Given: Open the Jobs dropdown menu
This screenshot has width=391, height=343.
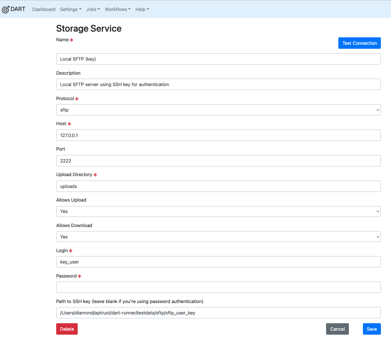Looking at the screenshot, I should [93, 9].
